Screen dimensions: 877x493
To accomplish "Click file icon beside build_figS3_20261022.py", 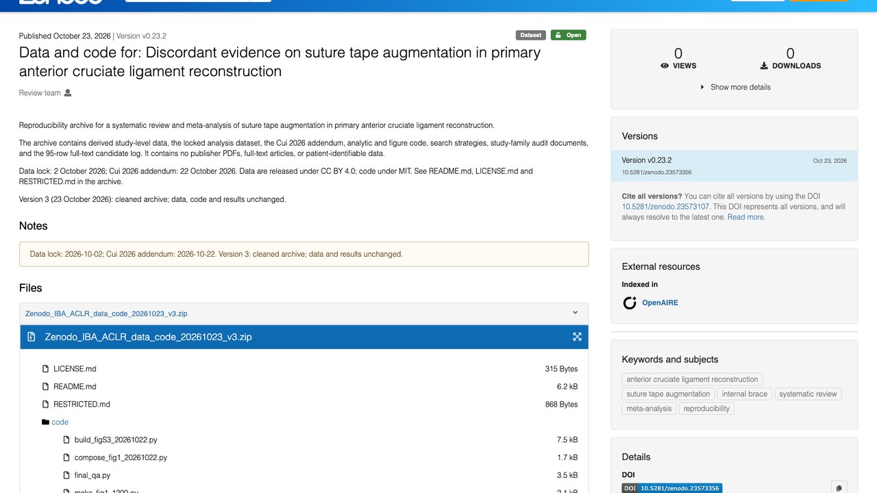I will (67, 440).
